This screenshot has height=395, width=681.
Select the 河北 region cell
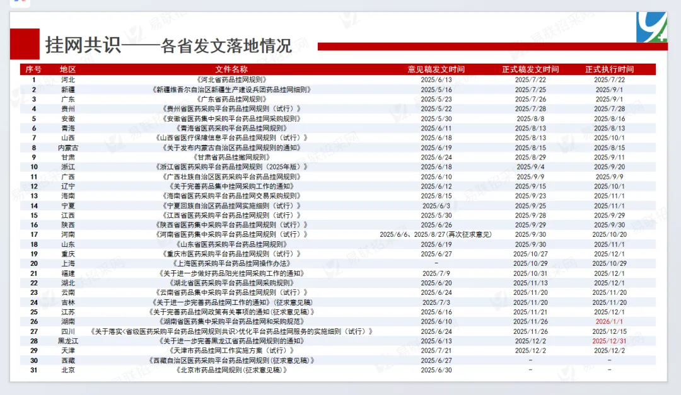(x=67, y=80)
